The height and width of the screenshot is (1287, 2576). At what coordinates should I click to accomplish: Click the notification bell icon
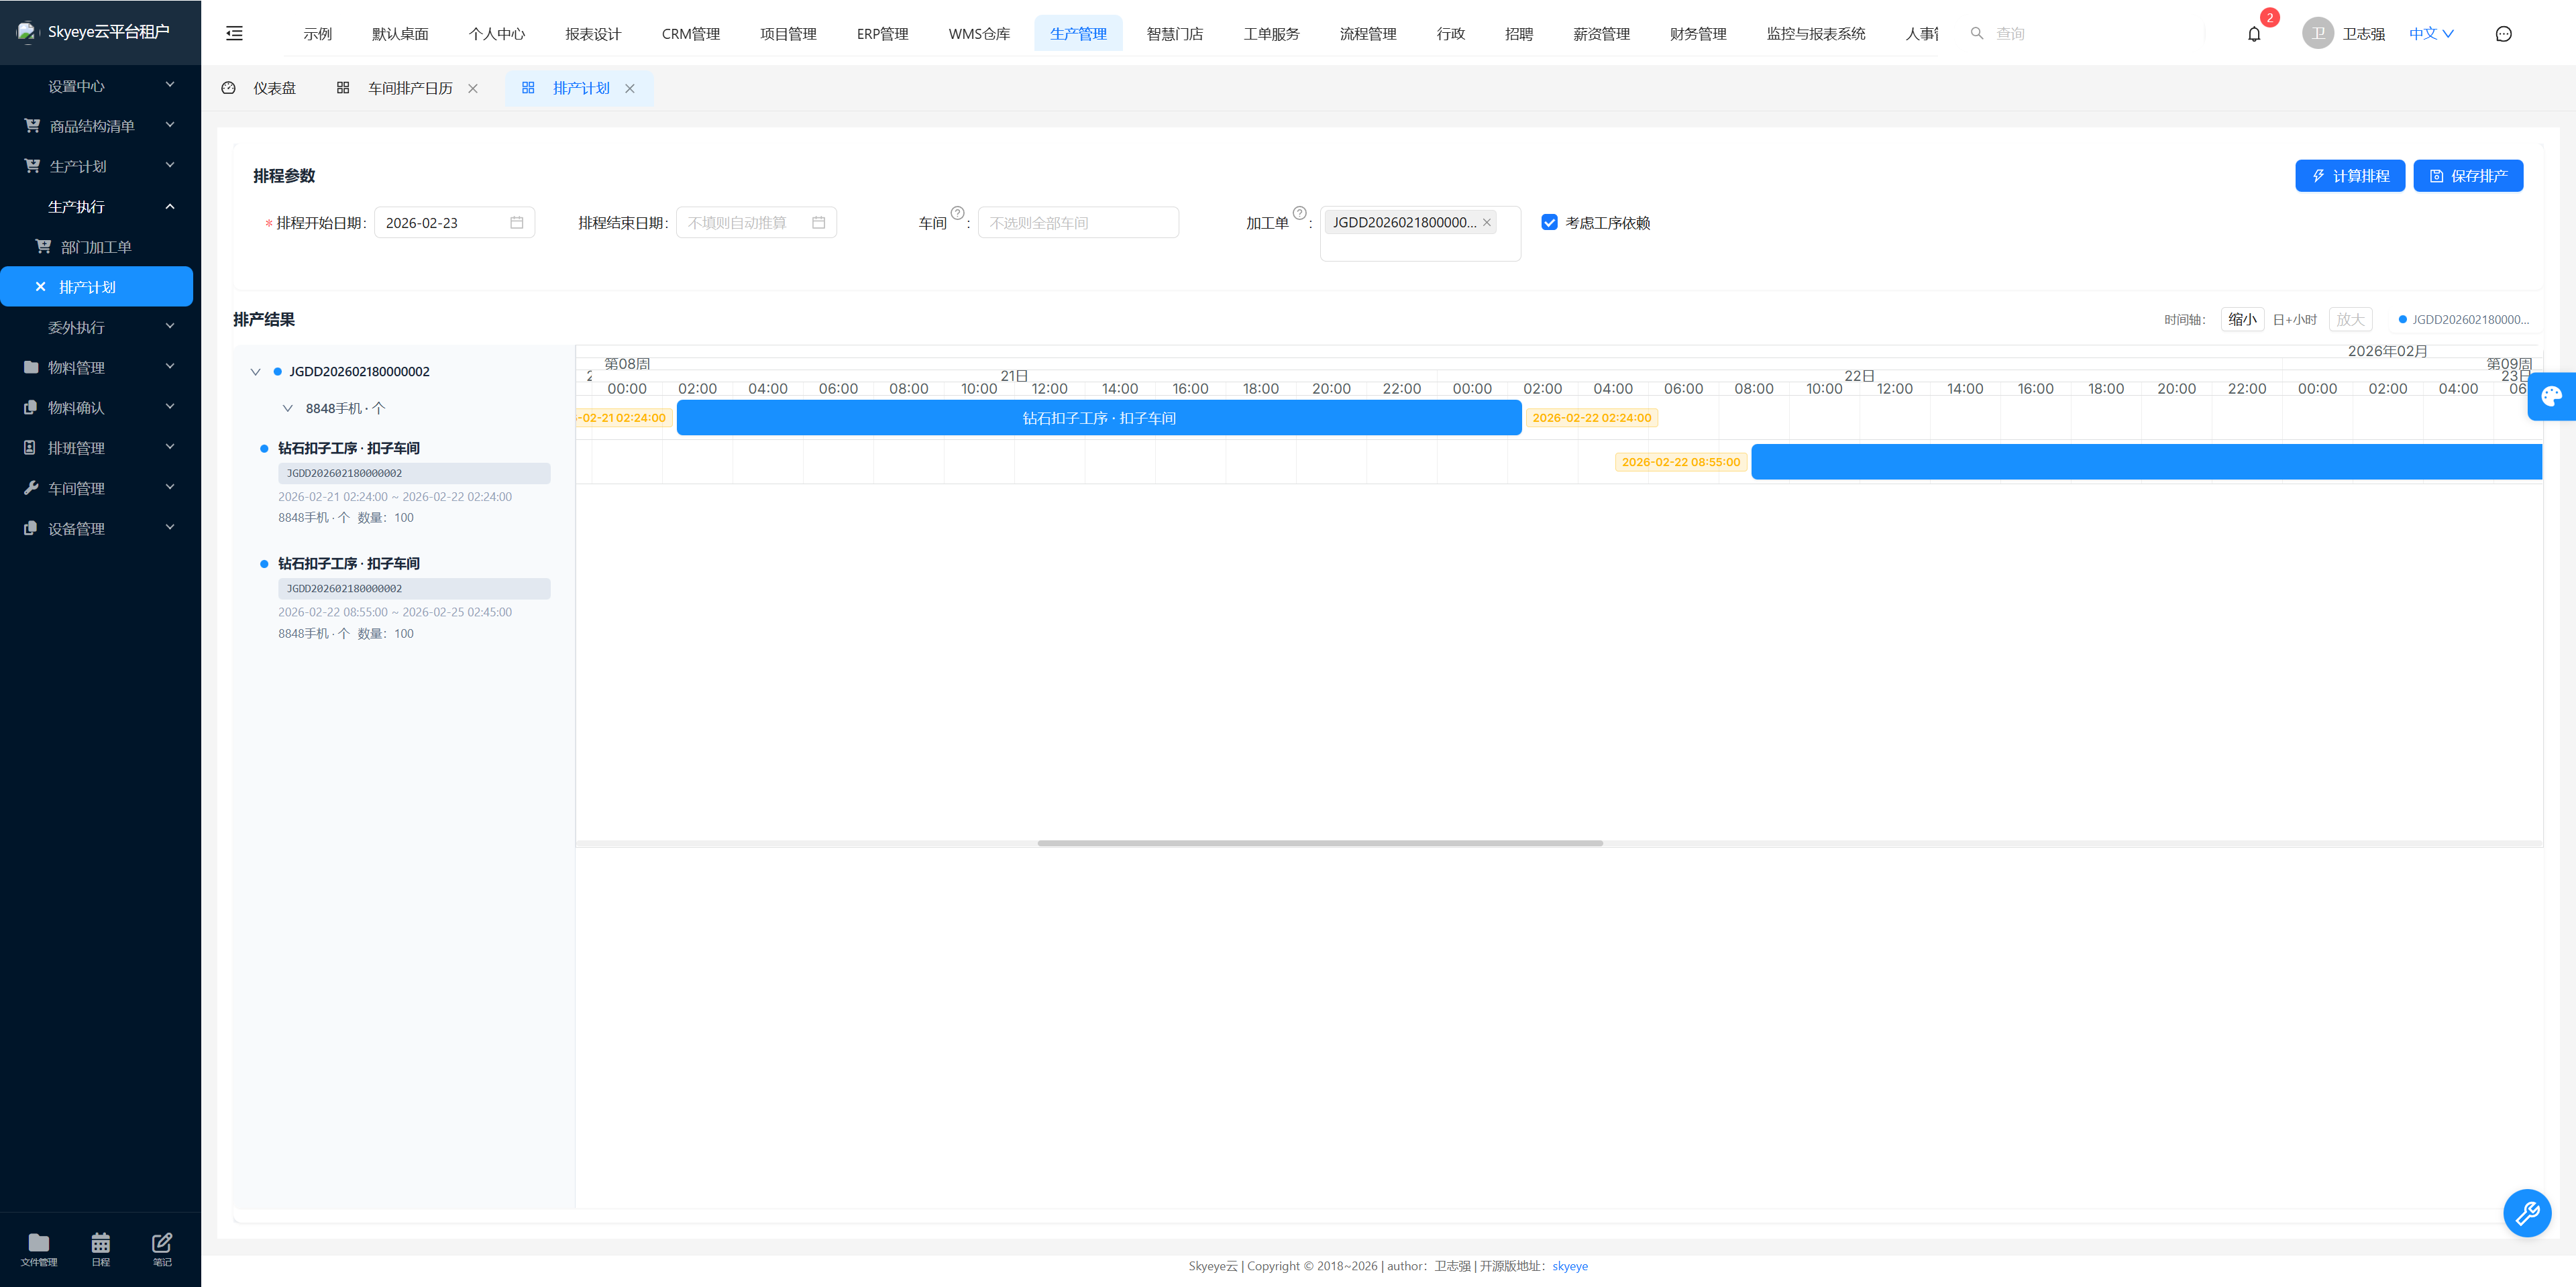pyautogui.click(x=2253, y=34)
